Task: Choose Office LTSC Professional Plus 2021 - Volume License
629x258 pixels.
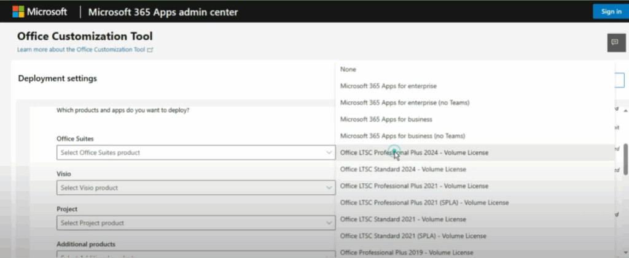Action: point(475,186)
